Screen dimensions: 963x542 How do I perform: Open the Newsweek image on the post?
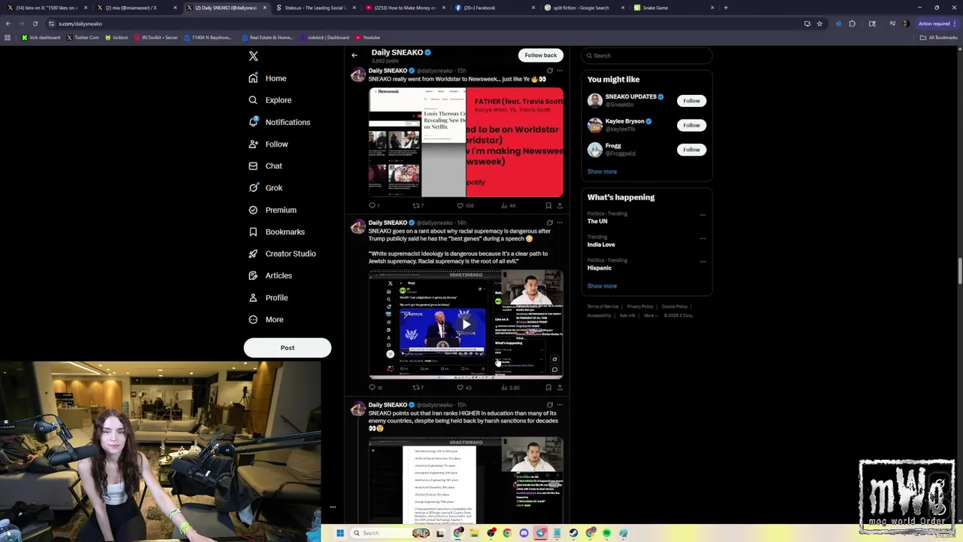coord(417,142)
